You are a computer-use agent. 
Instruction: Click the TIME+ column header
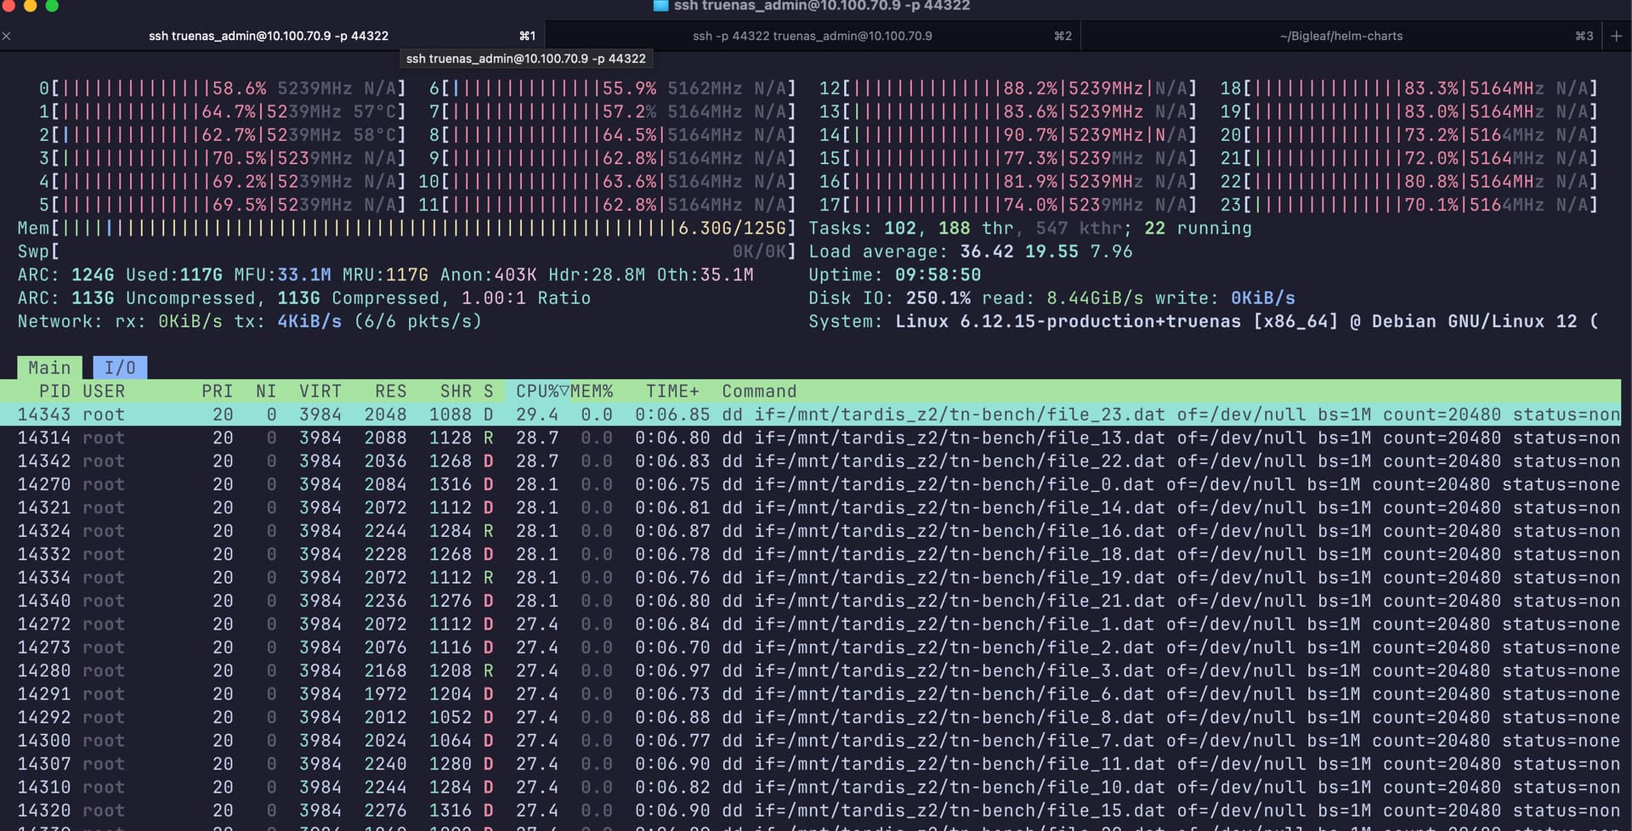click(x=671, y=391)
